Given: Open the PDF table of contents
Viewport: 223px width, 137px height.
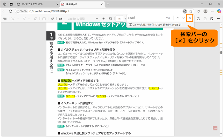Looking at the screenshot, I should (x=5, y=19).
